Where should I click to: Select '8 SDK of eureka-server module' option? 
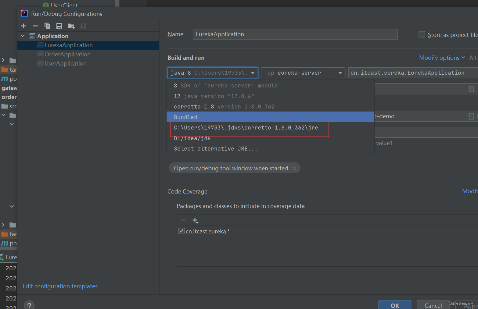tap(270, 86)
